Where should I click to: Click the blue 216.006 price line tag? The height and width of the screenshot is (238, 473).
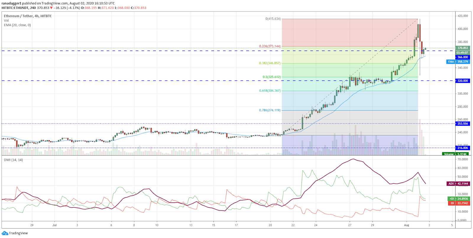(462, 148)
